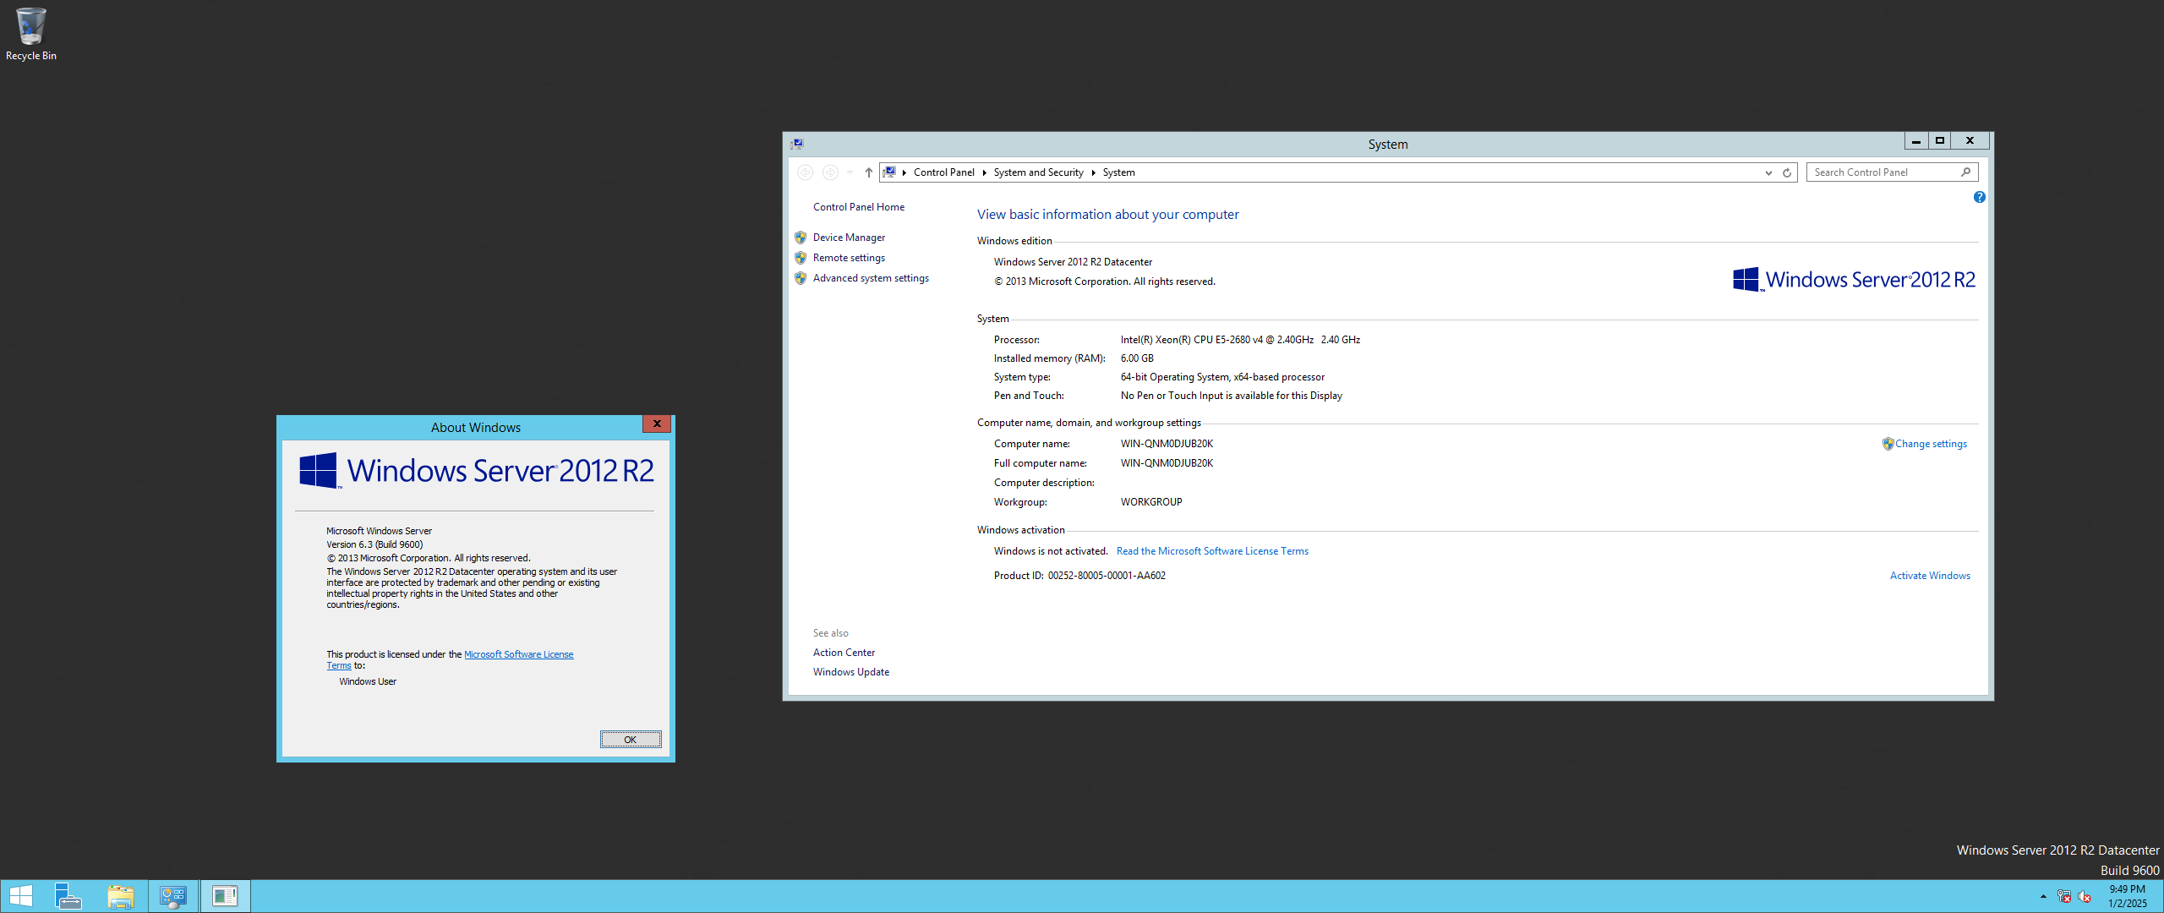Click the Change settings shield icon
Image resolution: width=2164 pixels, height=913 pixels.
[1888, 444]
